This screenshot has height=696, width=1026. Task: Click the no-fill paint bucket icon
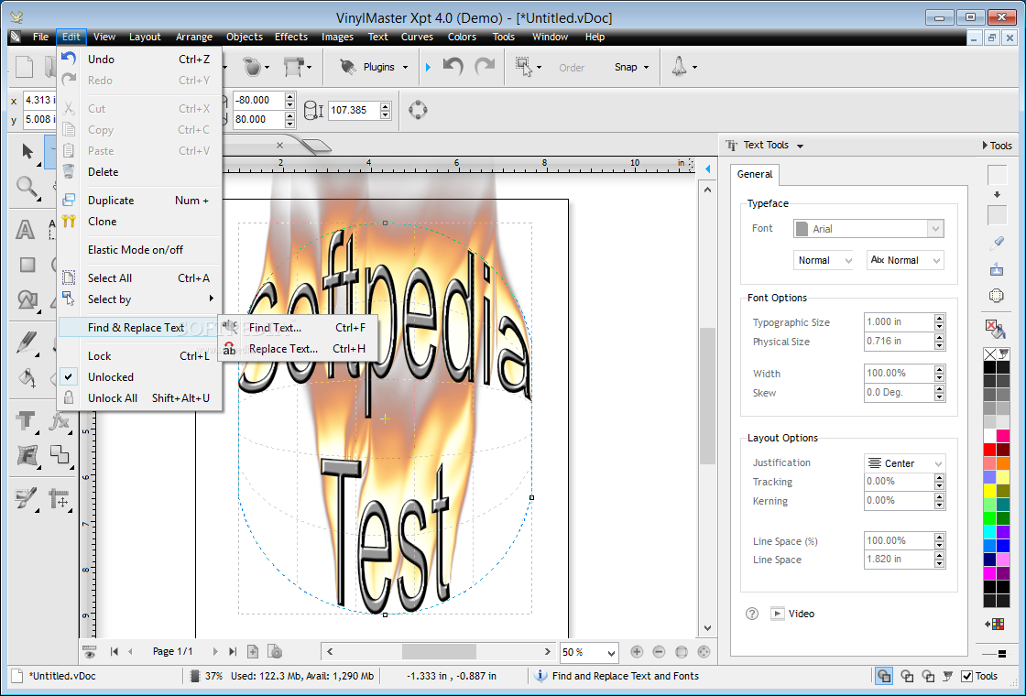(996, 329)
